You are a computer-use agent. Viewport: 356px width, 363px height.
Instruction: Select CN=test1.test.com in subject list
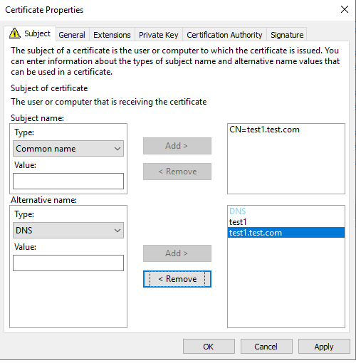click(x=264, y=130)
